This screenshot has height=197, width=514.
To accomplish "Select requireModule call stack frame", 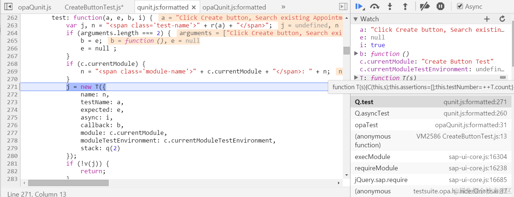I will pos(431,168).
